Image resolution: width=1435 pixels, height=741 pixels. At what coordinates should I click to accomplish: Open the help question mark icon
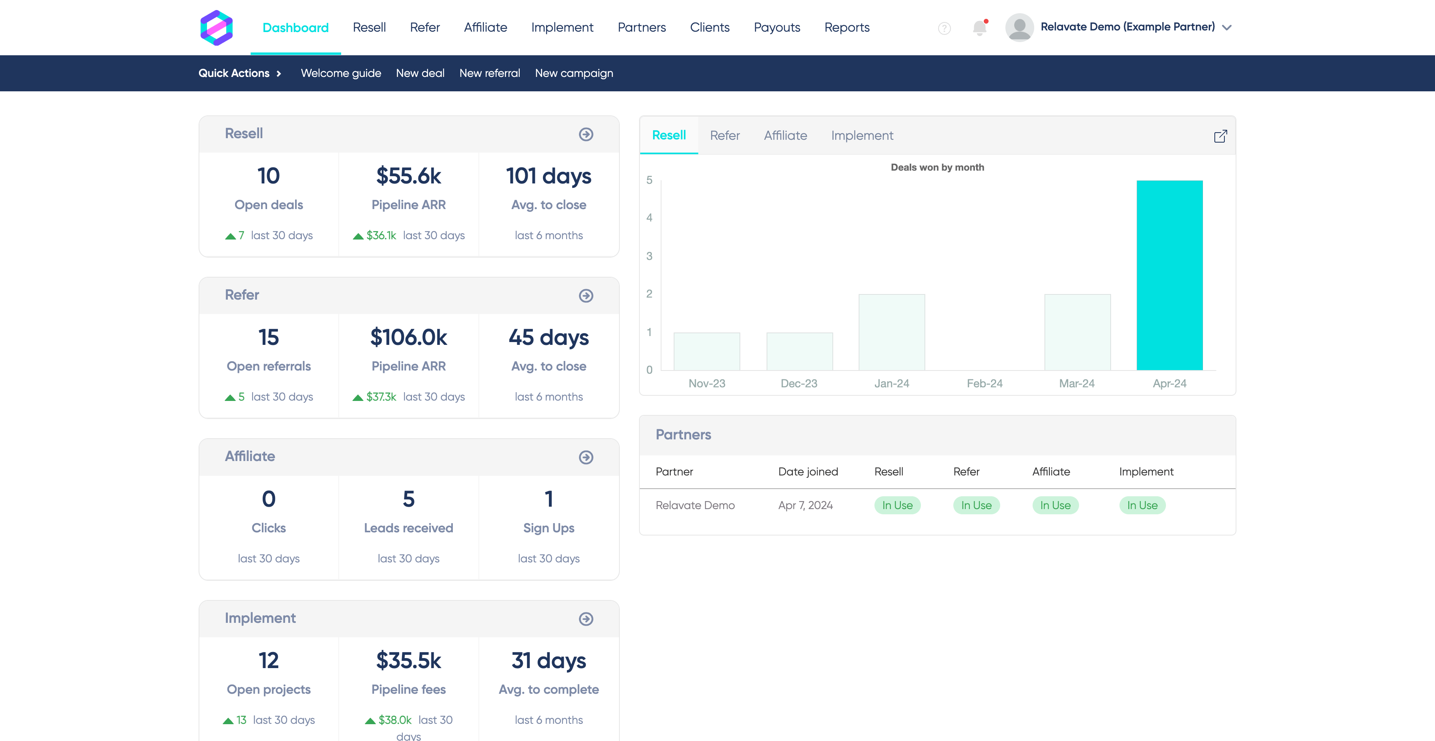tap(944, 28)
